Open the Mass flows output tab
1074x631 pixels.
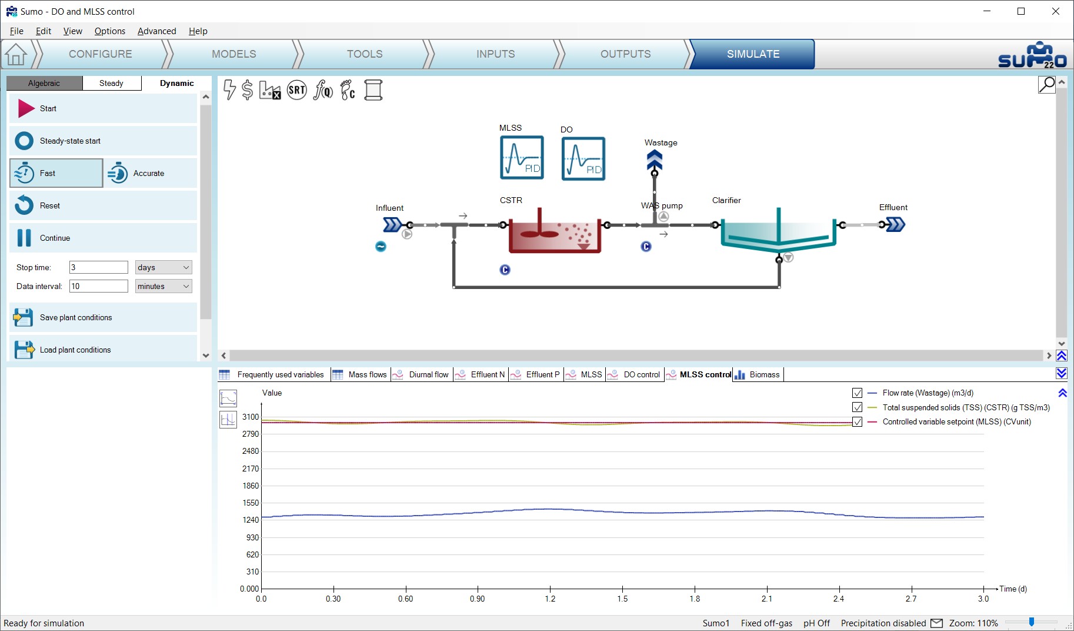(x=360, y=374)
